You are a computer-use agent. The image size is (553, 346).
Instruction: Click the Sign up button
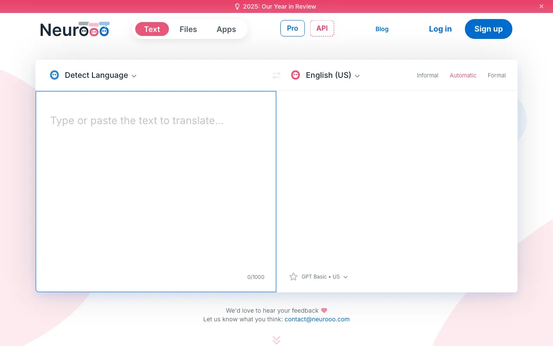coord(489,29)
